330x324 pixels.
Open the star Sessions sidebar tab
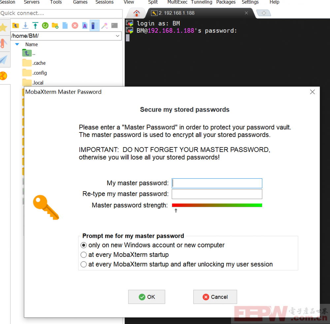[4, 27]
